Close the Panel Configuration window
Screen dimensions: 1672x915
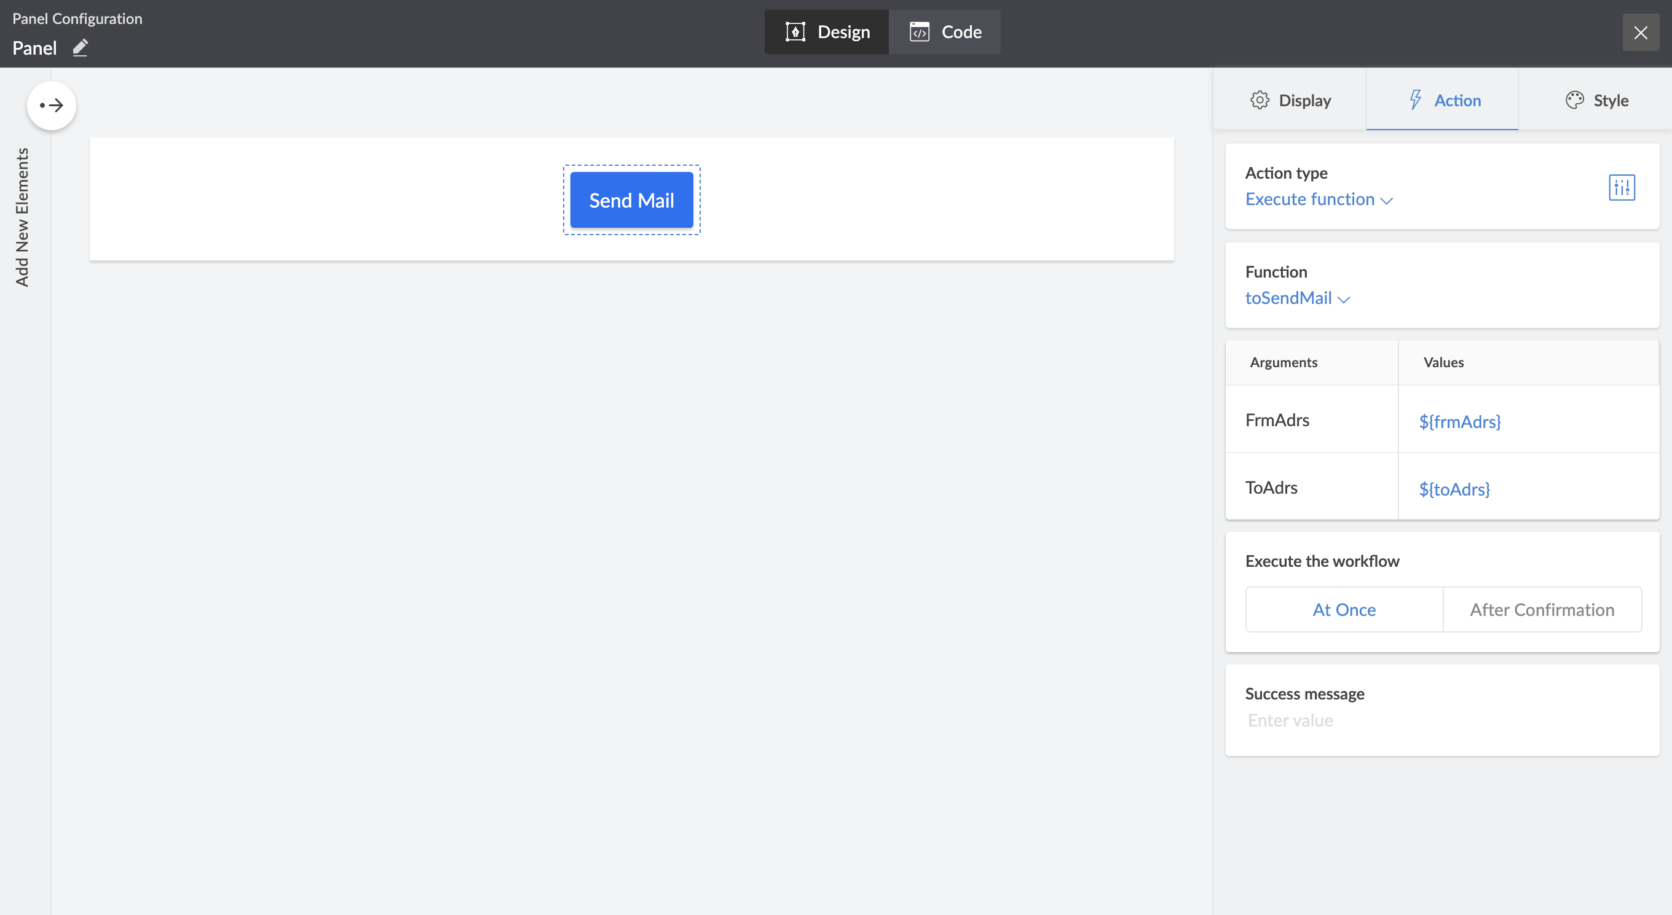pos(1640,33)
